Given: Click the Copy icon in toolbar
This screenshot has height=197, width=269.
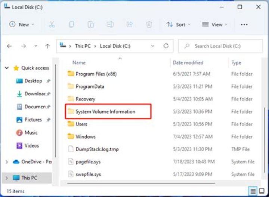Looking at the screenshot, I should (x=71, y=25).
